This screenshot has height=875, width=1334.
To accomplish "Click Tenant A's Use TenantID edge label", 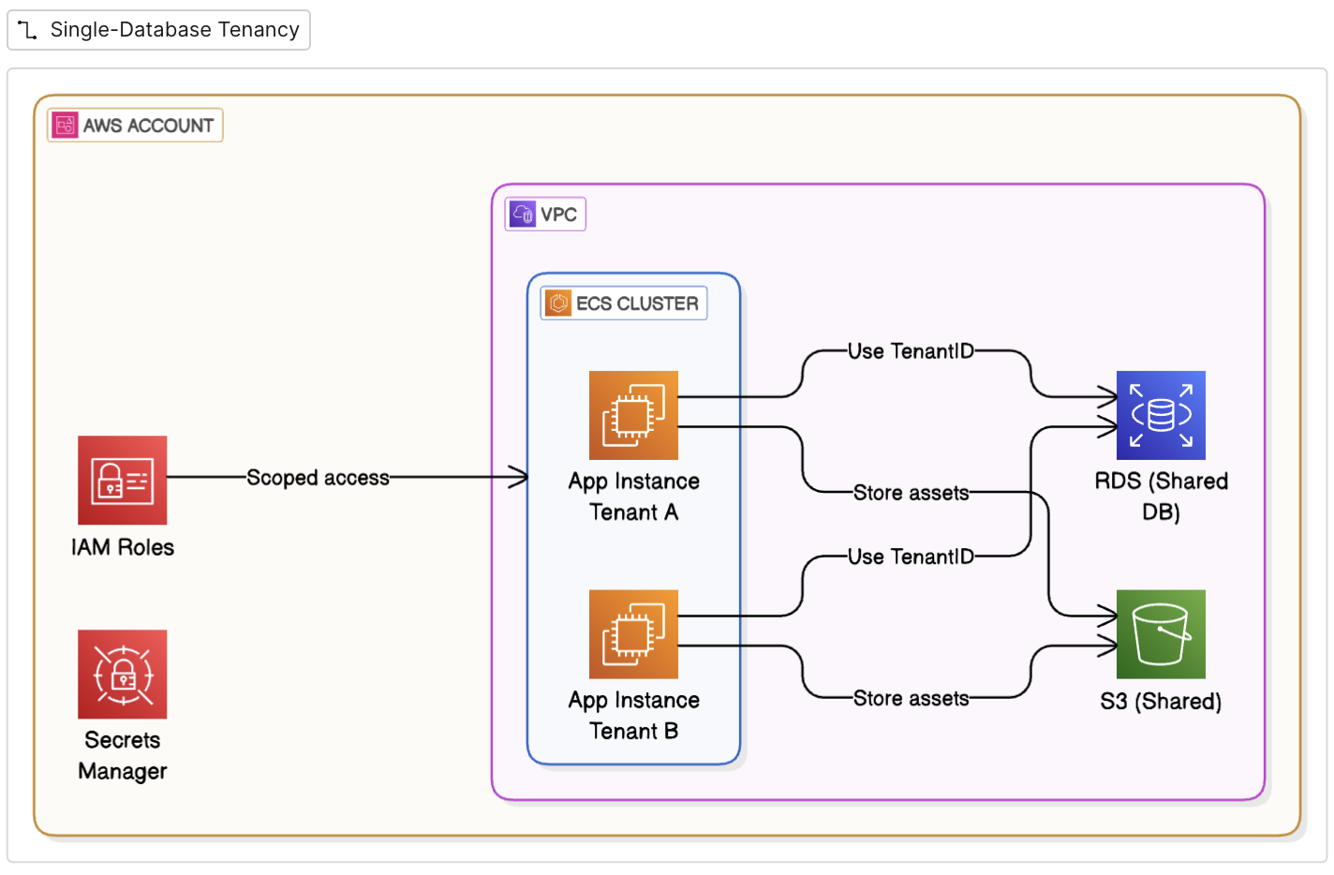I will coord(911,351).
